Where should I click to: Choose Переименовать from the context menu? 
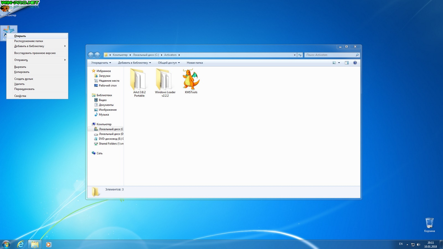coord(37,89)
